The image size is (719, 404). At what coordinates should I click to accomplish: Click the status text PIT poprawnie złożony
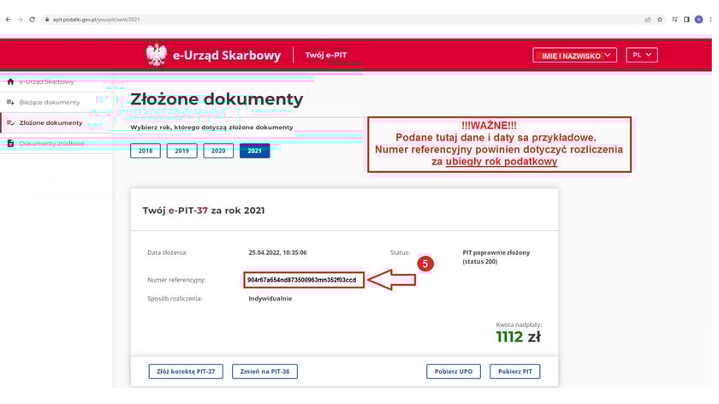point(496,253)
